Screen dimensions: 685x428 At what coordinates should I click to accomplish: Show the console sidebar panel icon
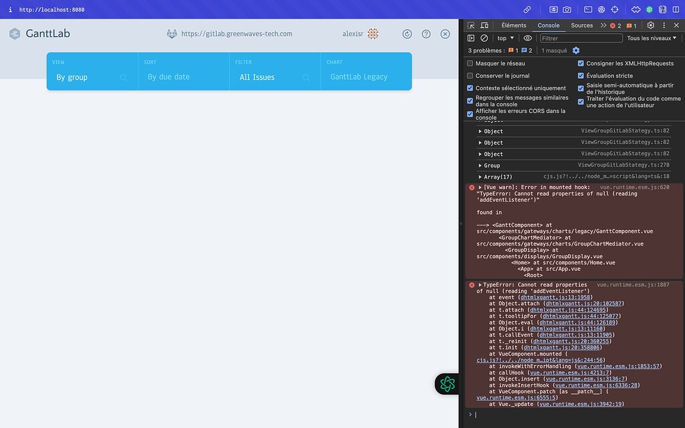pos(471,38)
